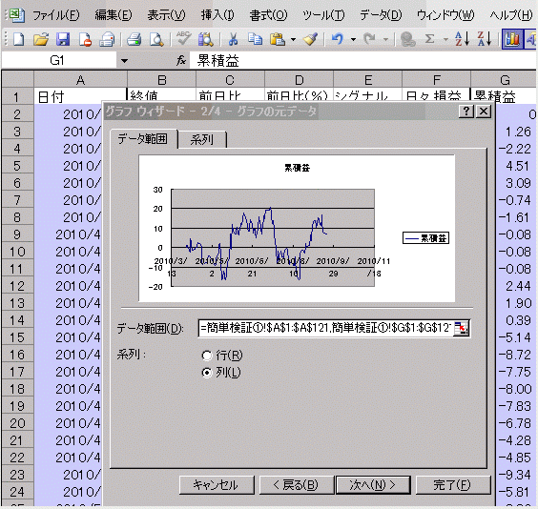538x509 pixels.
Task: Collapse dialog via range selector icon
Action: point(461,328)
